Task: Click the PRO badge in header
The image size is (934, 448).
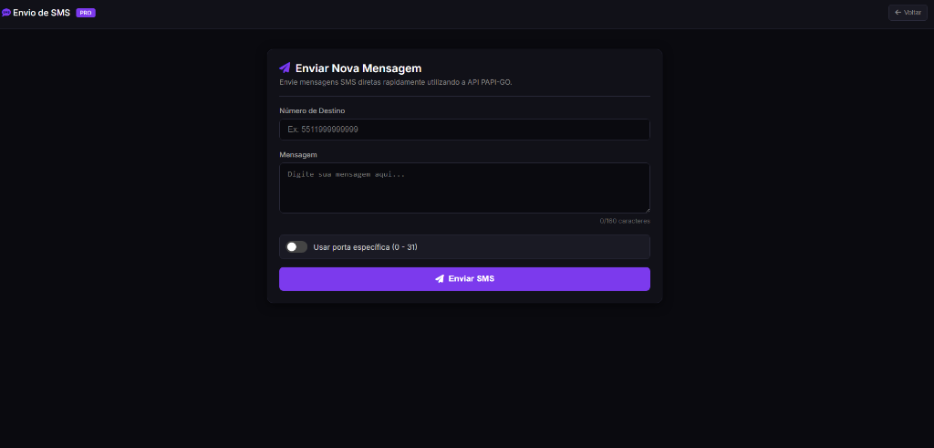Action: tap(86, 13)
